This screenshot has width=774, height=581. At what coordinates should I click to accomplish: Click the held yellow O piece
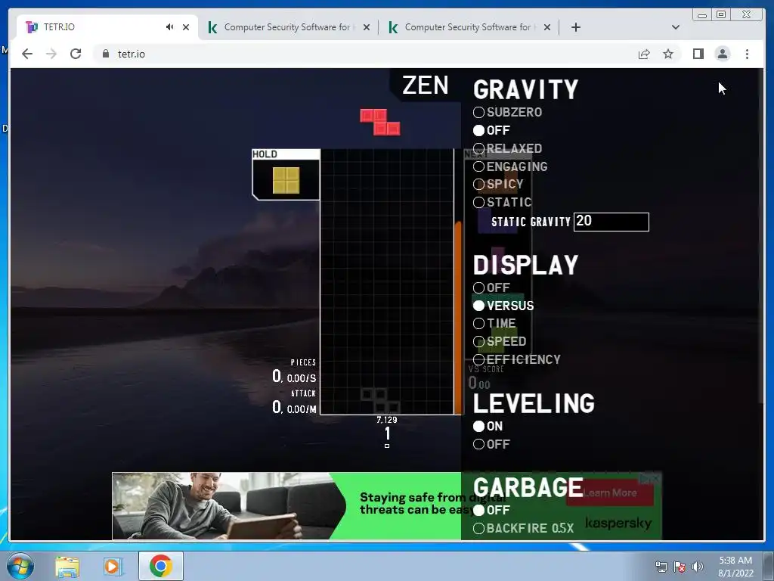[286, 180]
